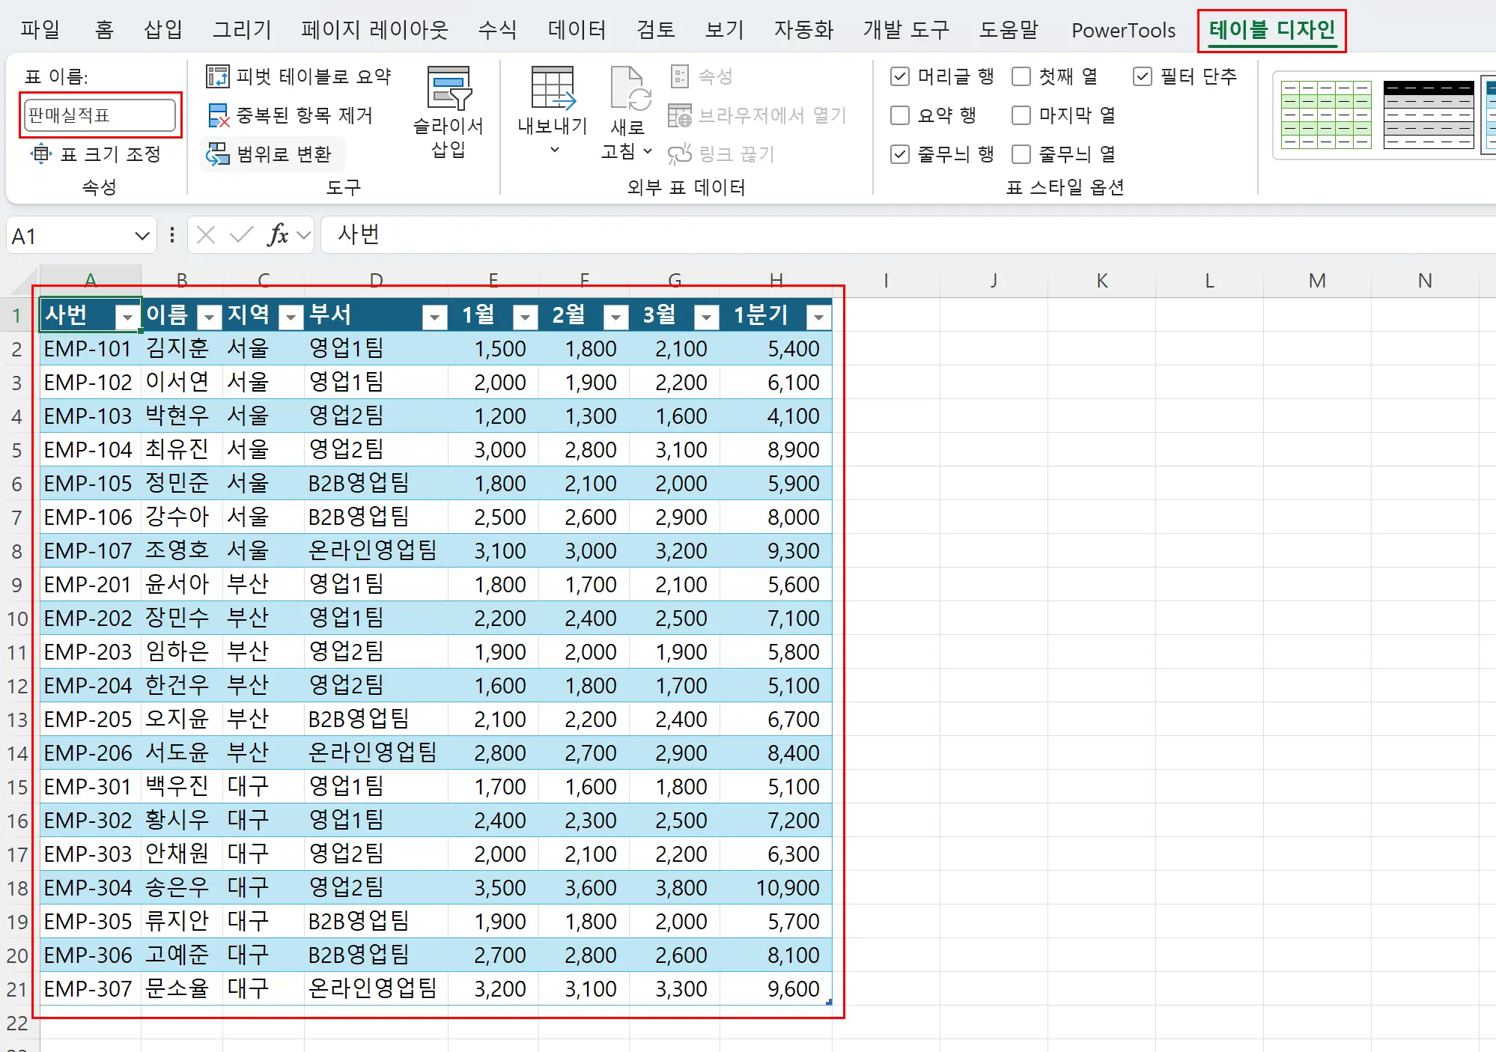Check the 첫째 열 option
The width and height of the screenshot is (1496, 1052).
point(1021,76)
